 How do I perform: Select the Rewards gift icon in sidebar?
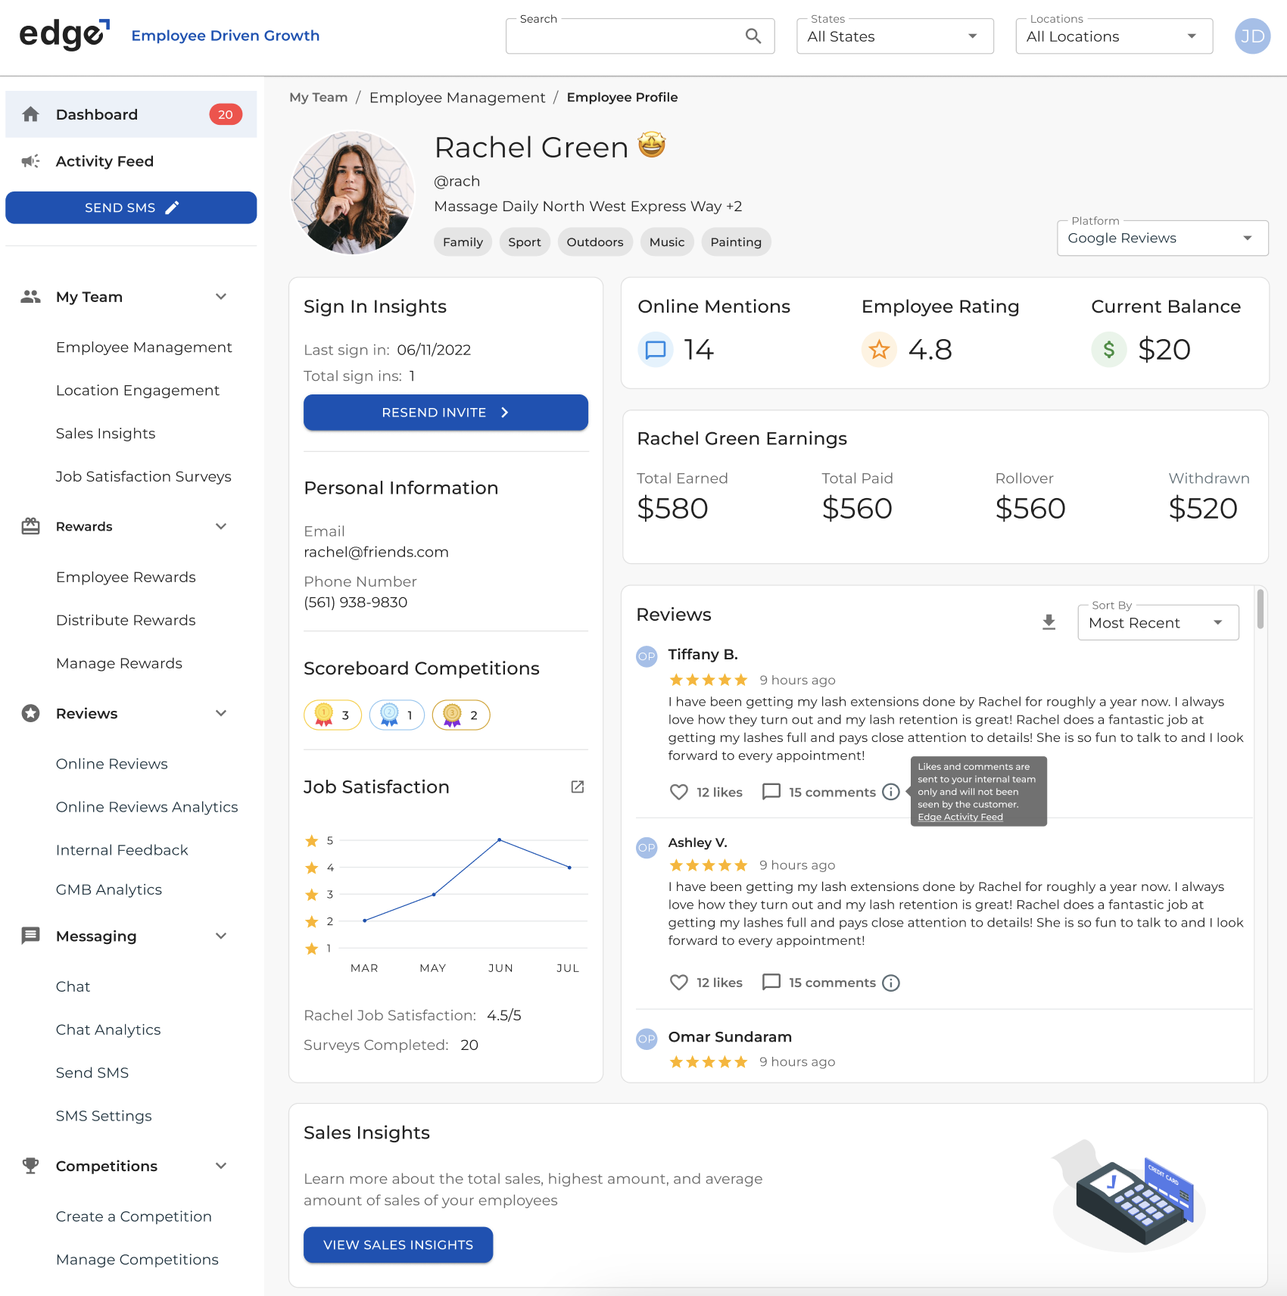tap(30, 525)
